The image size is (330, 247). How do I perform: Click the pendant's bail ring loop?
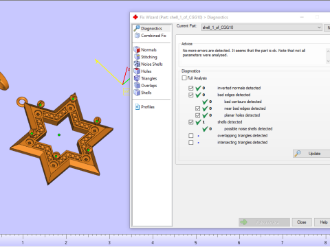pos(22,102)
